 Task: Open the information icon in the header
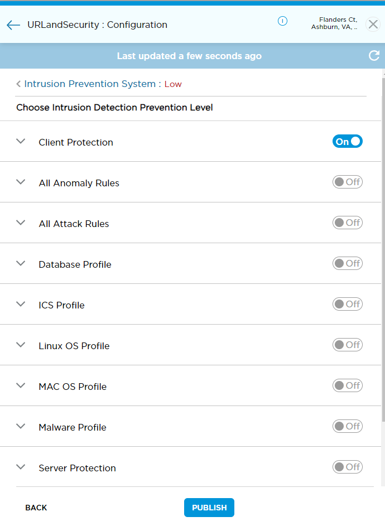[x=282, y=21]
